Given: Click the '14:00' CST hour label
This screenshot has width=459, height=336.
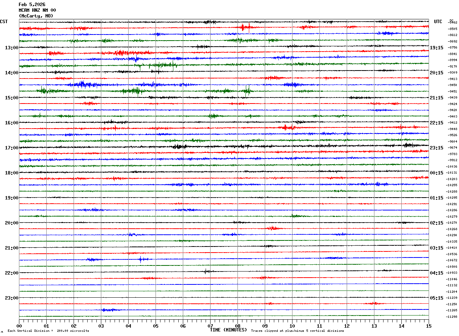Looking at the screenshot, I should 12,73.
